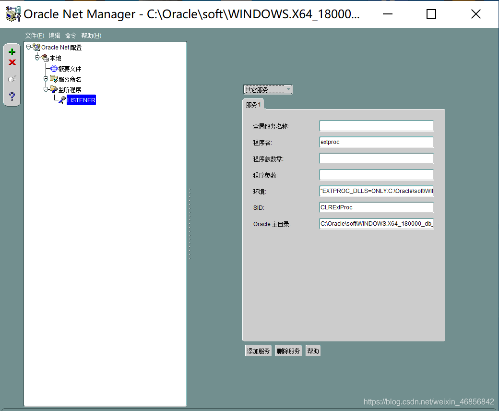Open the 帮助(H) menu
Image resolution: width=499 pixels, height=411 pixels.
pos(91,36)
